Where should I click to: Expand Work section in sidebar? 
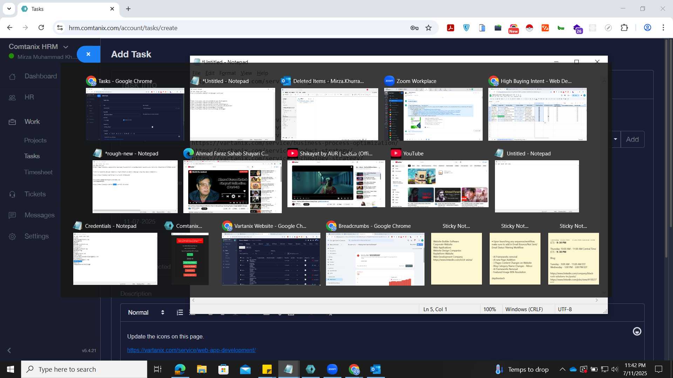[32, 122]
